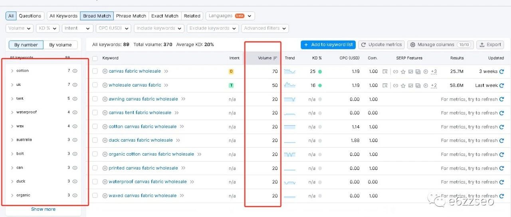The width and height of the screenshot is (511, 217).
Task: Toggle eye icon for 'cotton' group
Action: point(75,71)
